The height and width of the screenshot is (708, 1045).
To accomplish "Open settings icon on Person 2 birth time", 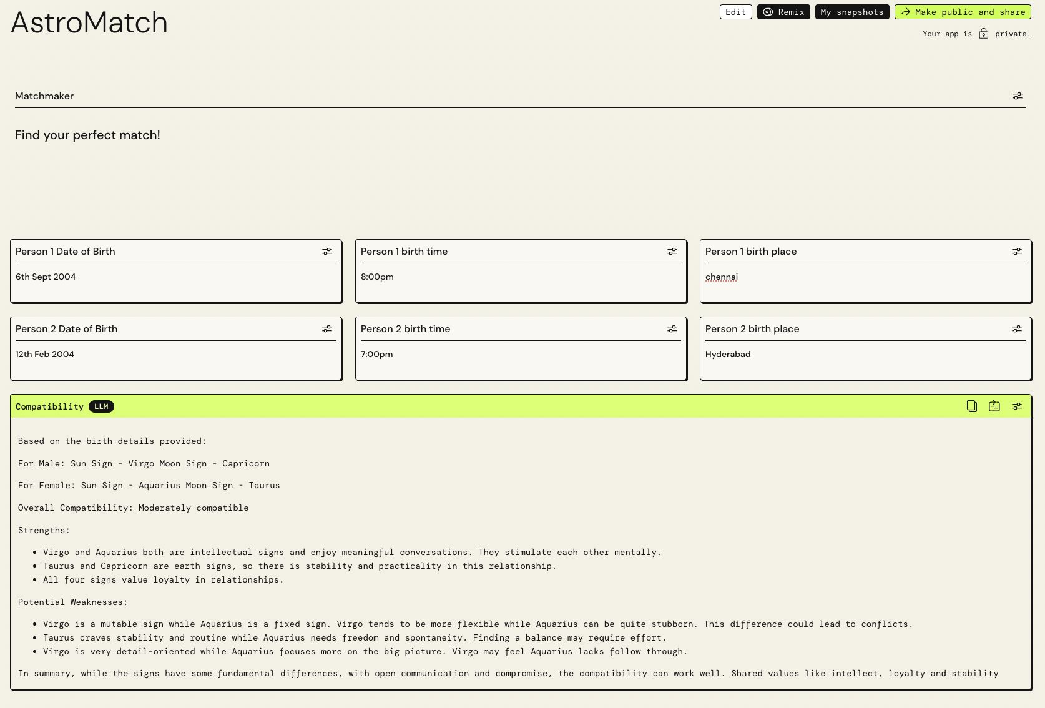I will coord(672,328).
